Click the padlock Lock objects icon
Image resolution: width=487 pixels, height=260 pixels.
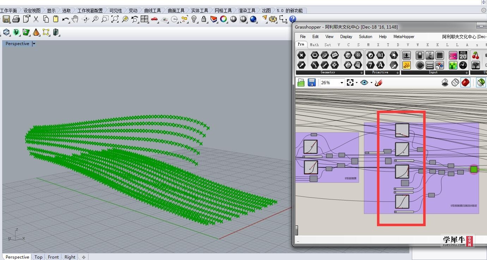point(204,19)
